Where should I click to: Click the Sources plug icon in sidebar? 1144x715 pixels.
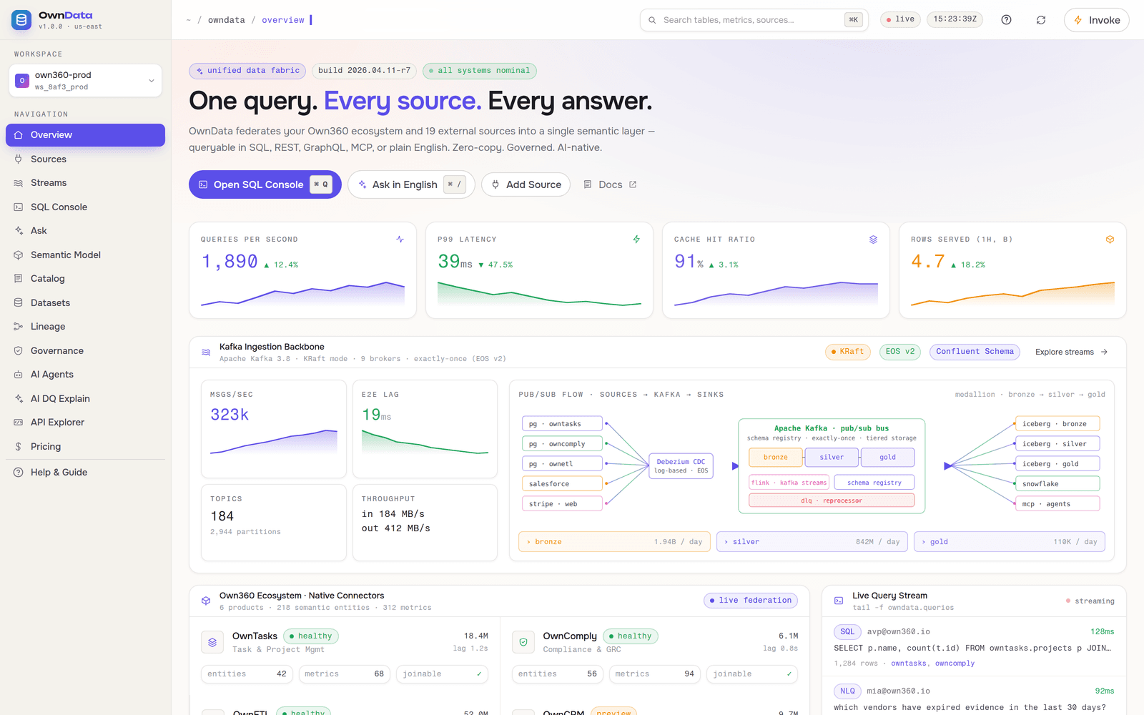tap(19, 159)
